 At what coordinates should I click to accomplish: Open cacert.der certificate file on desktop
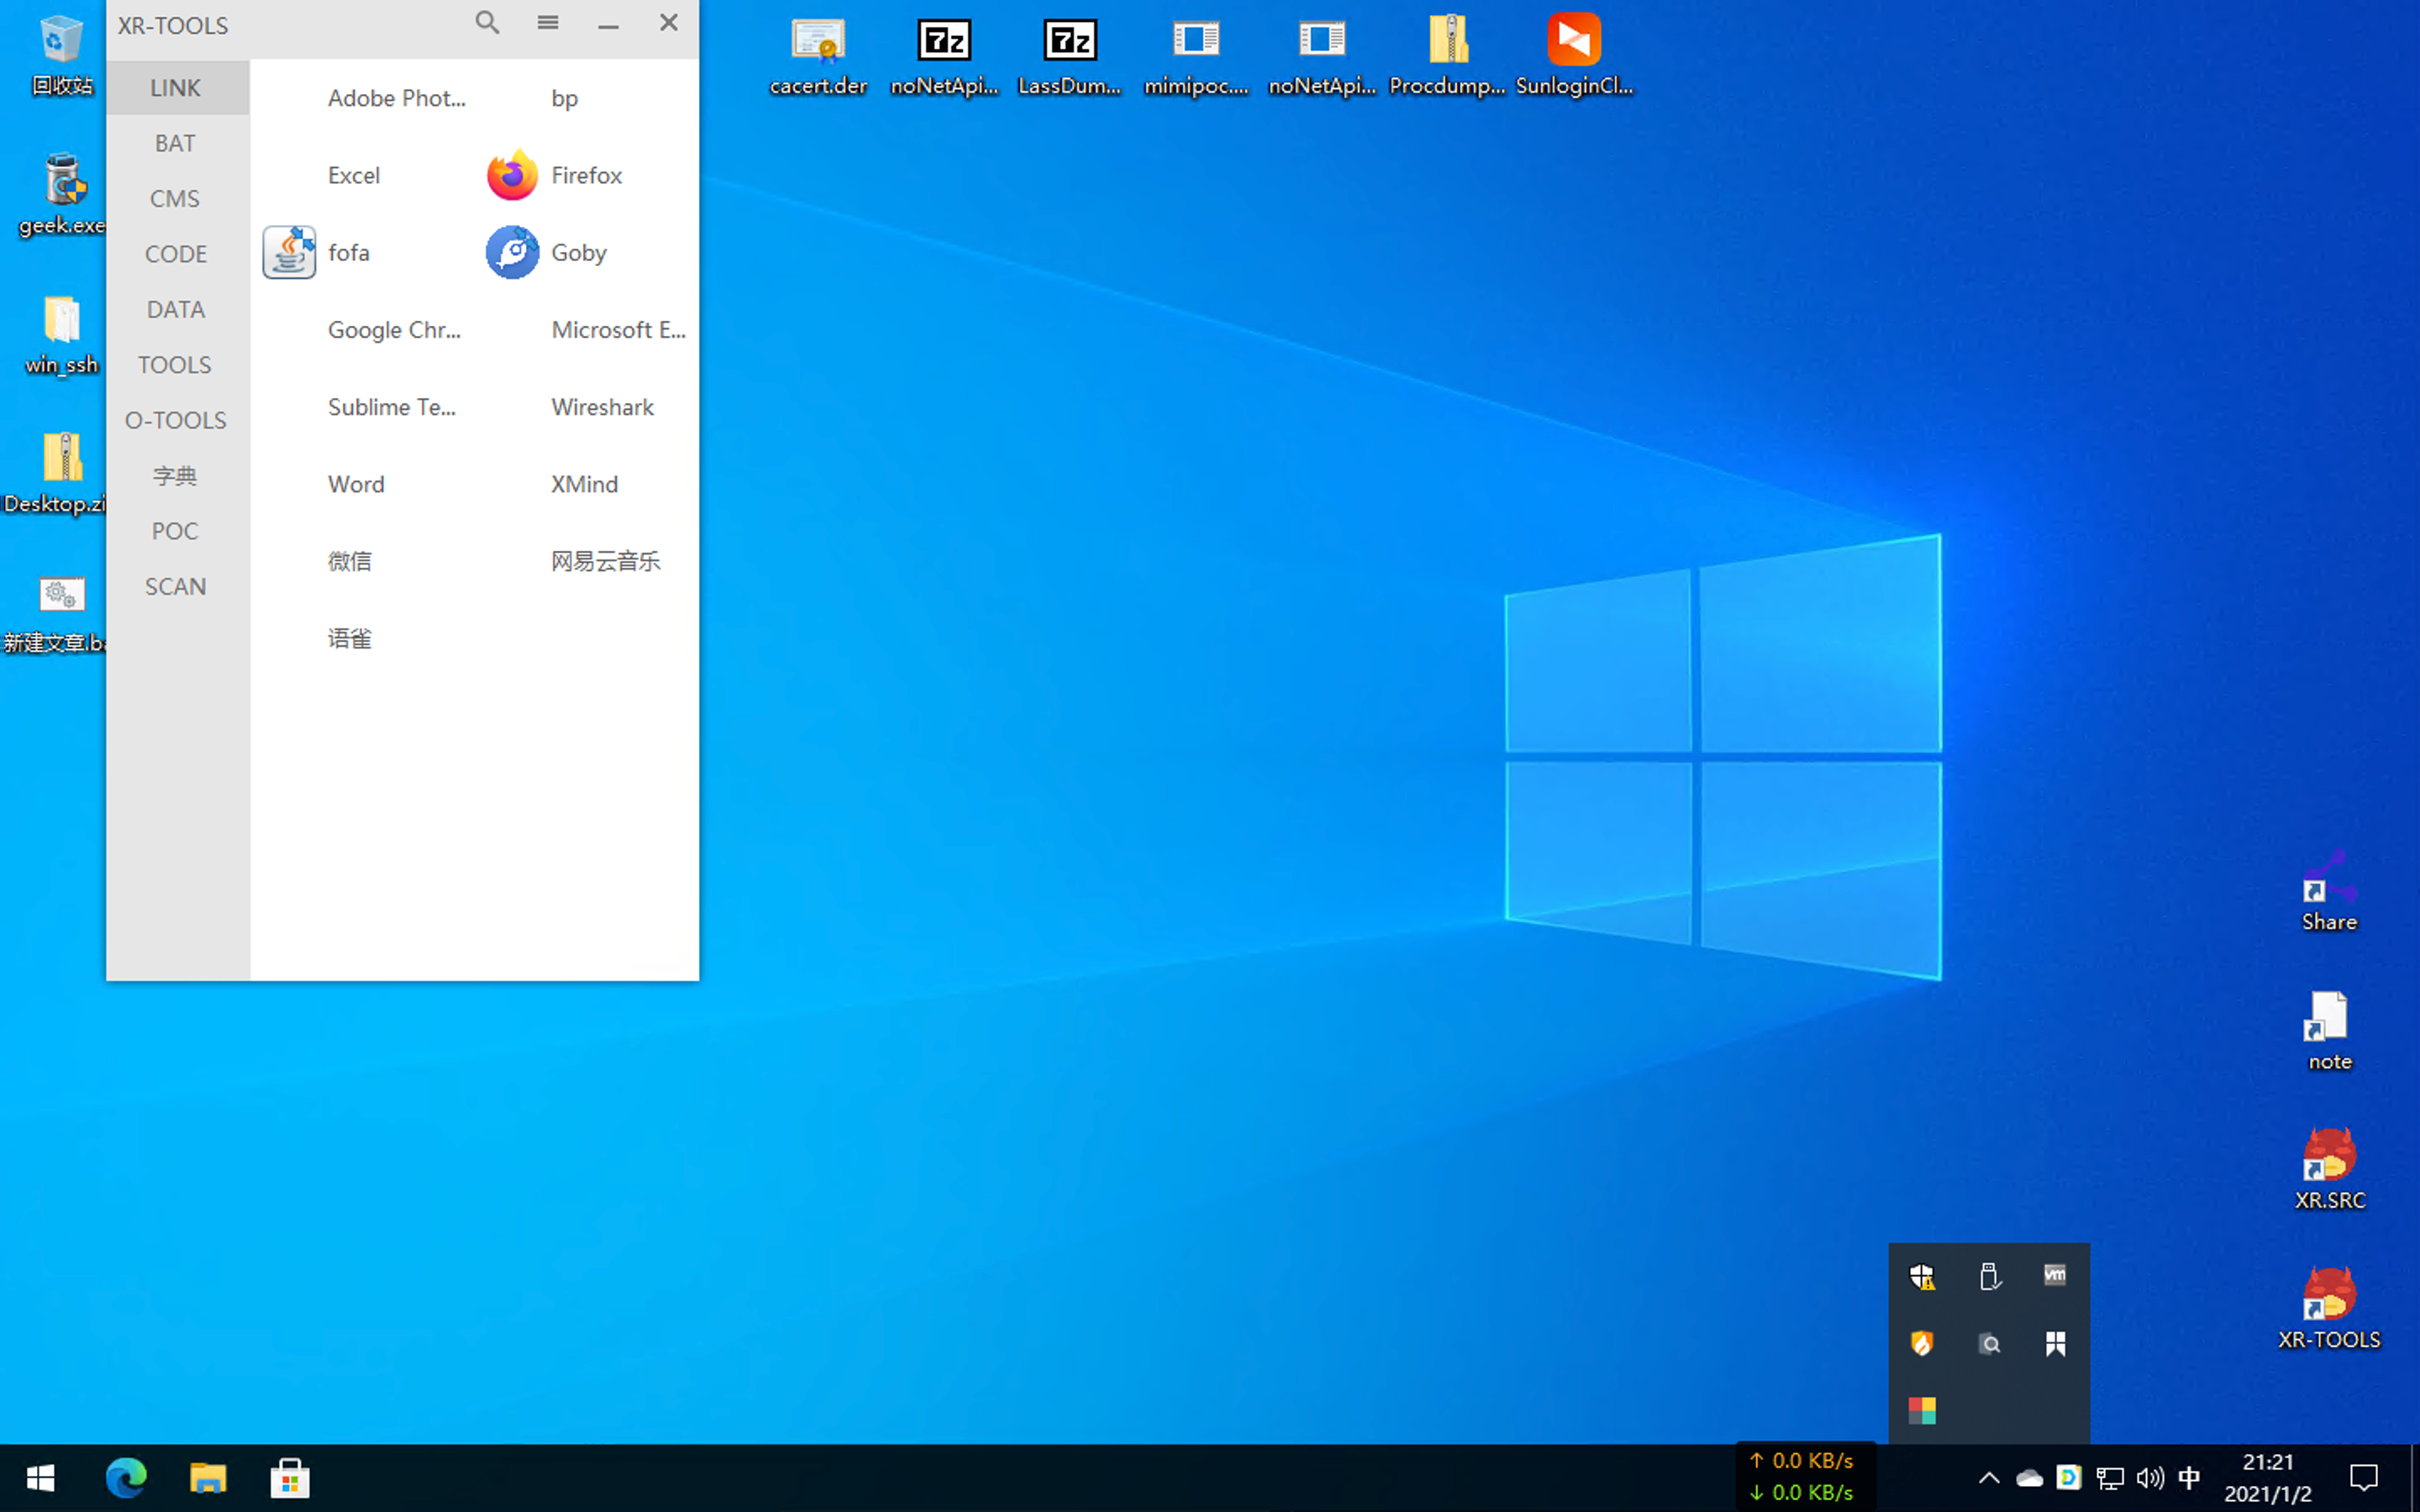point(818,55)
